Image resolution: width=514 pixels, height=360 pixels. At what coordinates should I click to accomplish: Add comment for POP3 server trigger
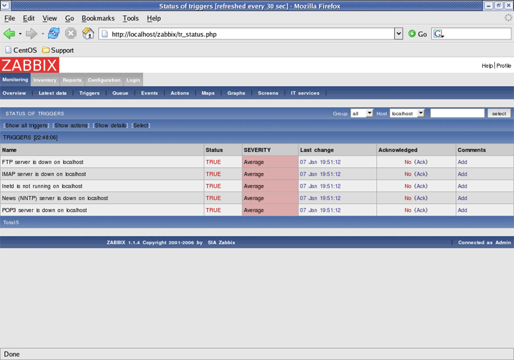[x=462, y=211]
